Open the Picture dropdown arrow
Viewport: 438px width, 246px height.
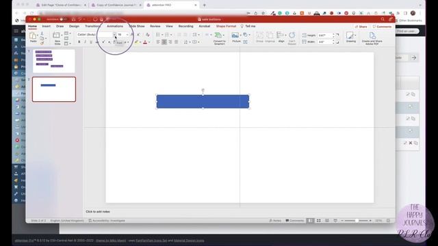tap(240, 35)
